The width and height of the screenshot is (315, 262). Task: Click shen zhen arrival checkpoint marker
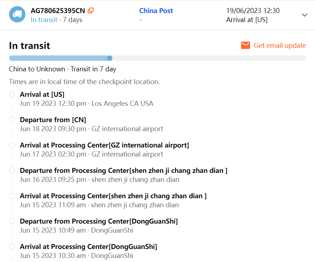(12, 196)
